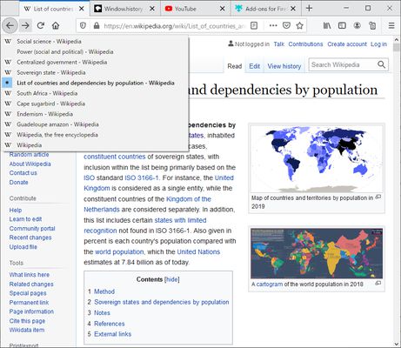The width and height of the screenshot is (401, 348).
Task: Click the Back navigation arrow button
Action: click(10, 26)
